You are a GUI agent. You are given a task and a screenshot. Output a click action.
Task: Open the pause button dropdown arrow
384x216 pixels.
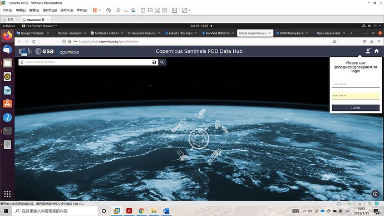(100, 10)
